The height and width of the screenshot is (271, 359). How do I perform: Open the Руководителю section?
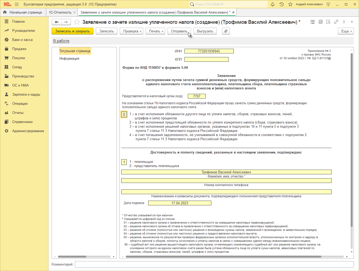click(x=24, y=31)
